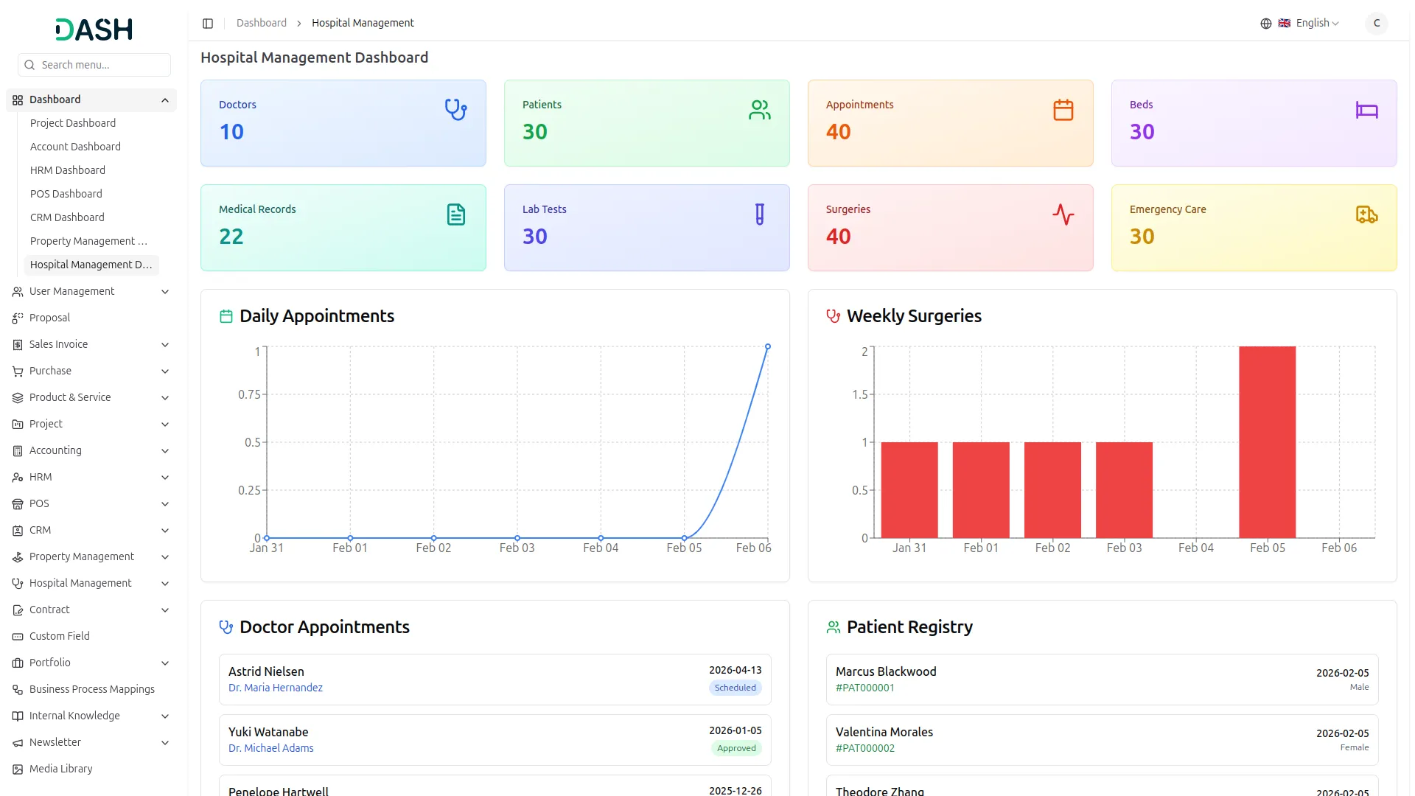The height and width of the screenshot is (796, 1415).
Task: Click the test tube icon in Lab Tests
Action: (759, 214)
